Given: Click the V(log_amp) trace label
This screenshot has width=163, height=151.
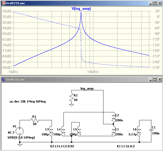Looking at the screenshot, I should pyautogui.click(x=81, y=8).
